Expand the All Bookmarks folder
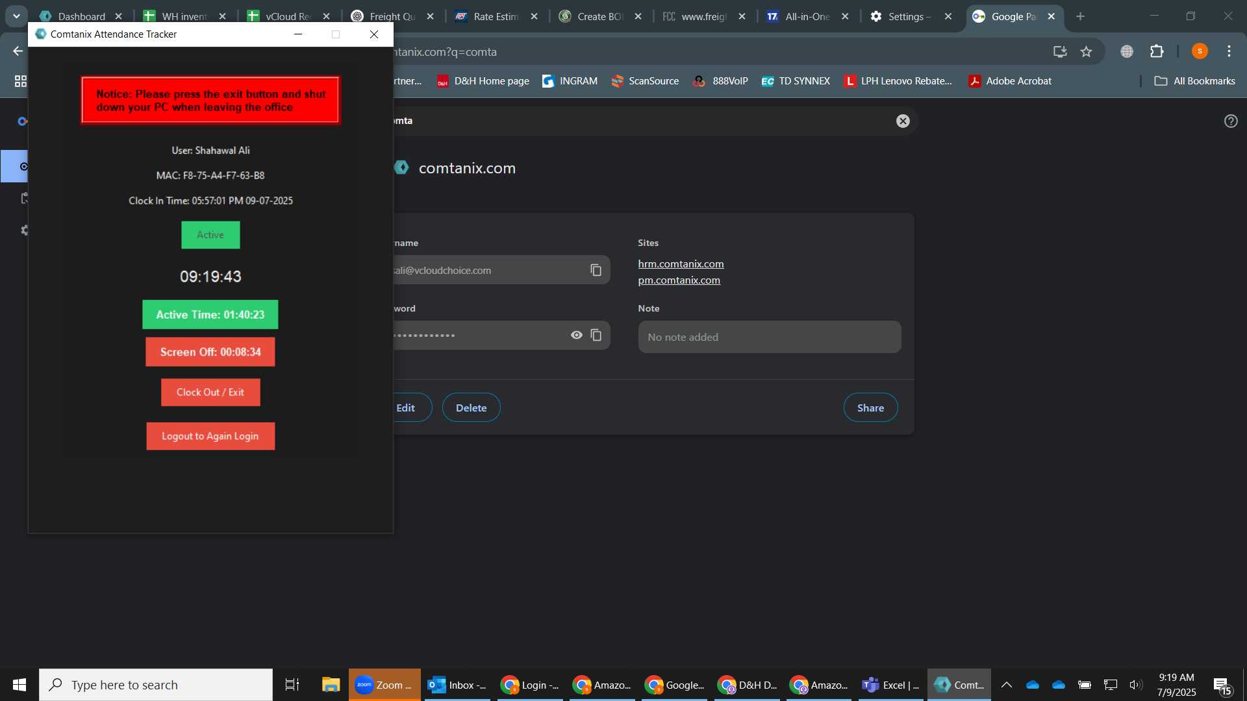Viewport: 1247px width, 701px height. click(1195, 81)
